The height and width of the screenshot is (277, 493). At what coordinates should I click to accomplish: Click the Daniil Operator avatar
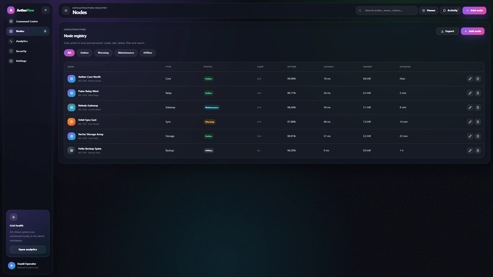click(12, 266)
